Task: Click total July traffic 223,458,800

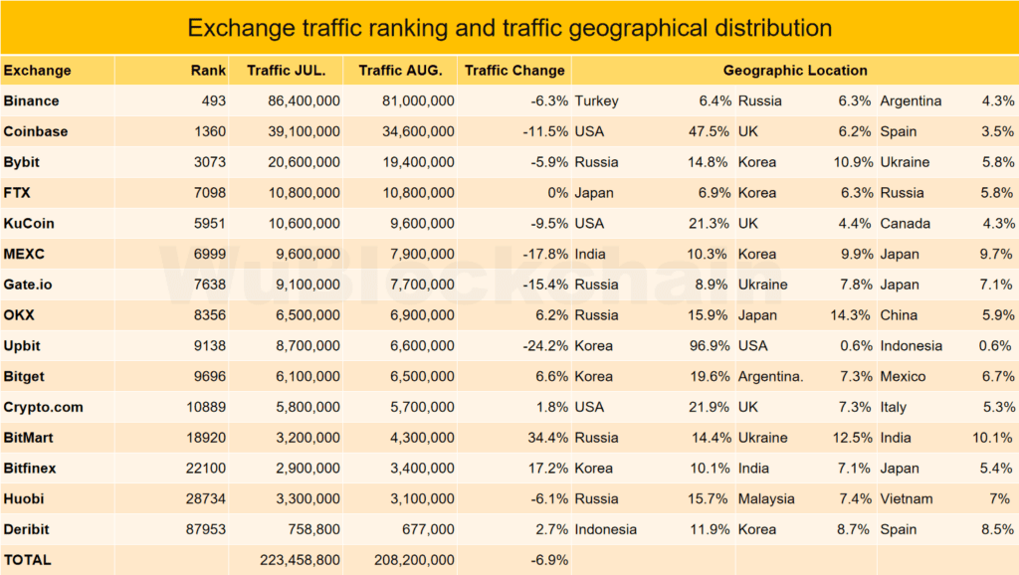Action: click(x=301, y=559)
